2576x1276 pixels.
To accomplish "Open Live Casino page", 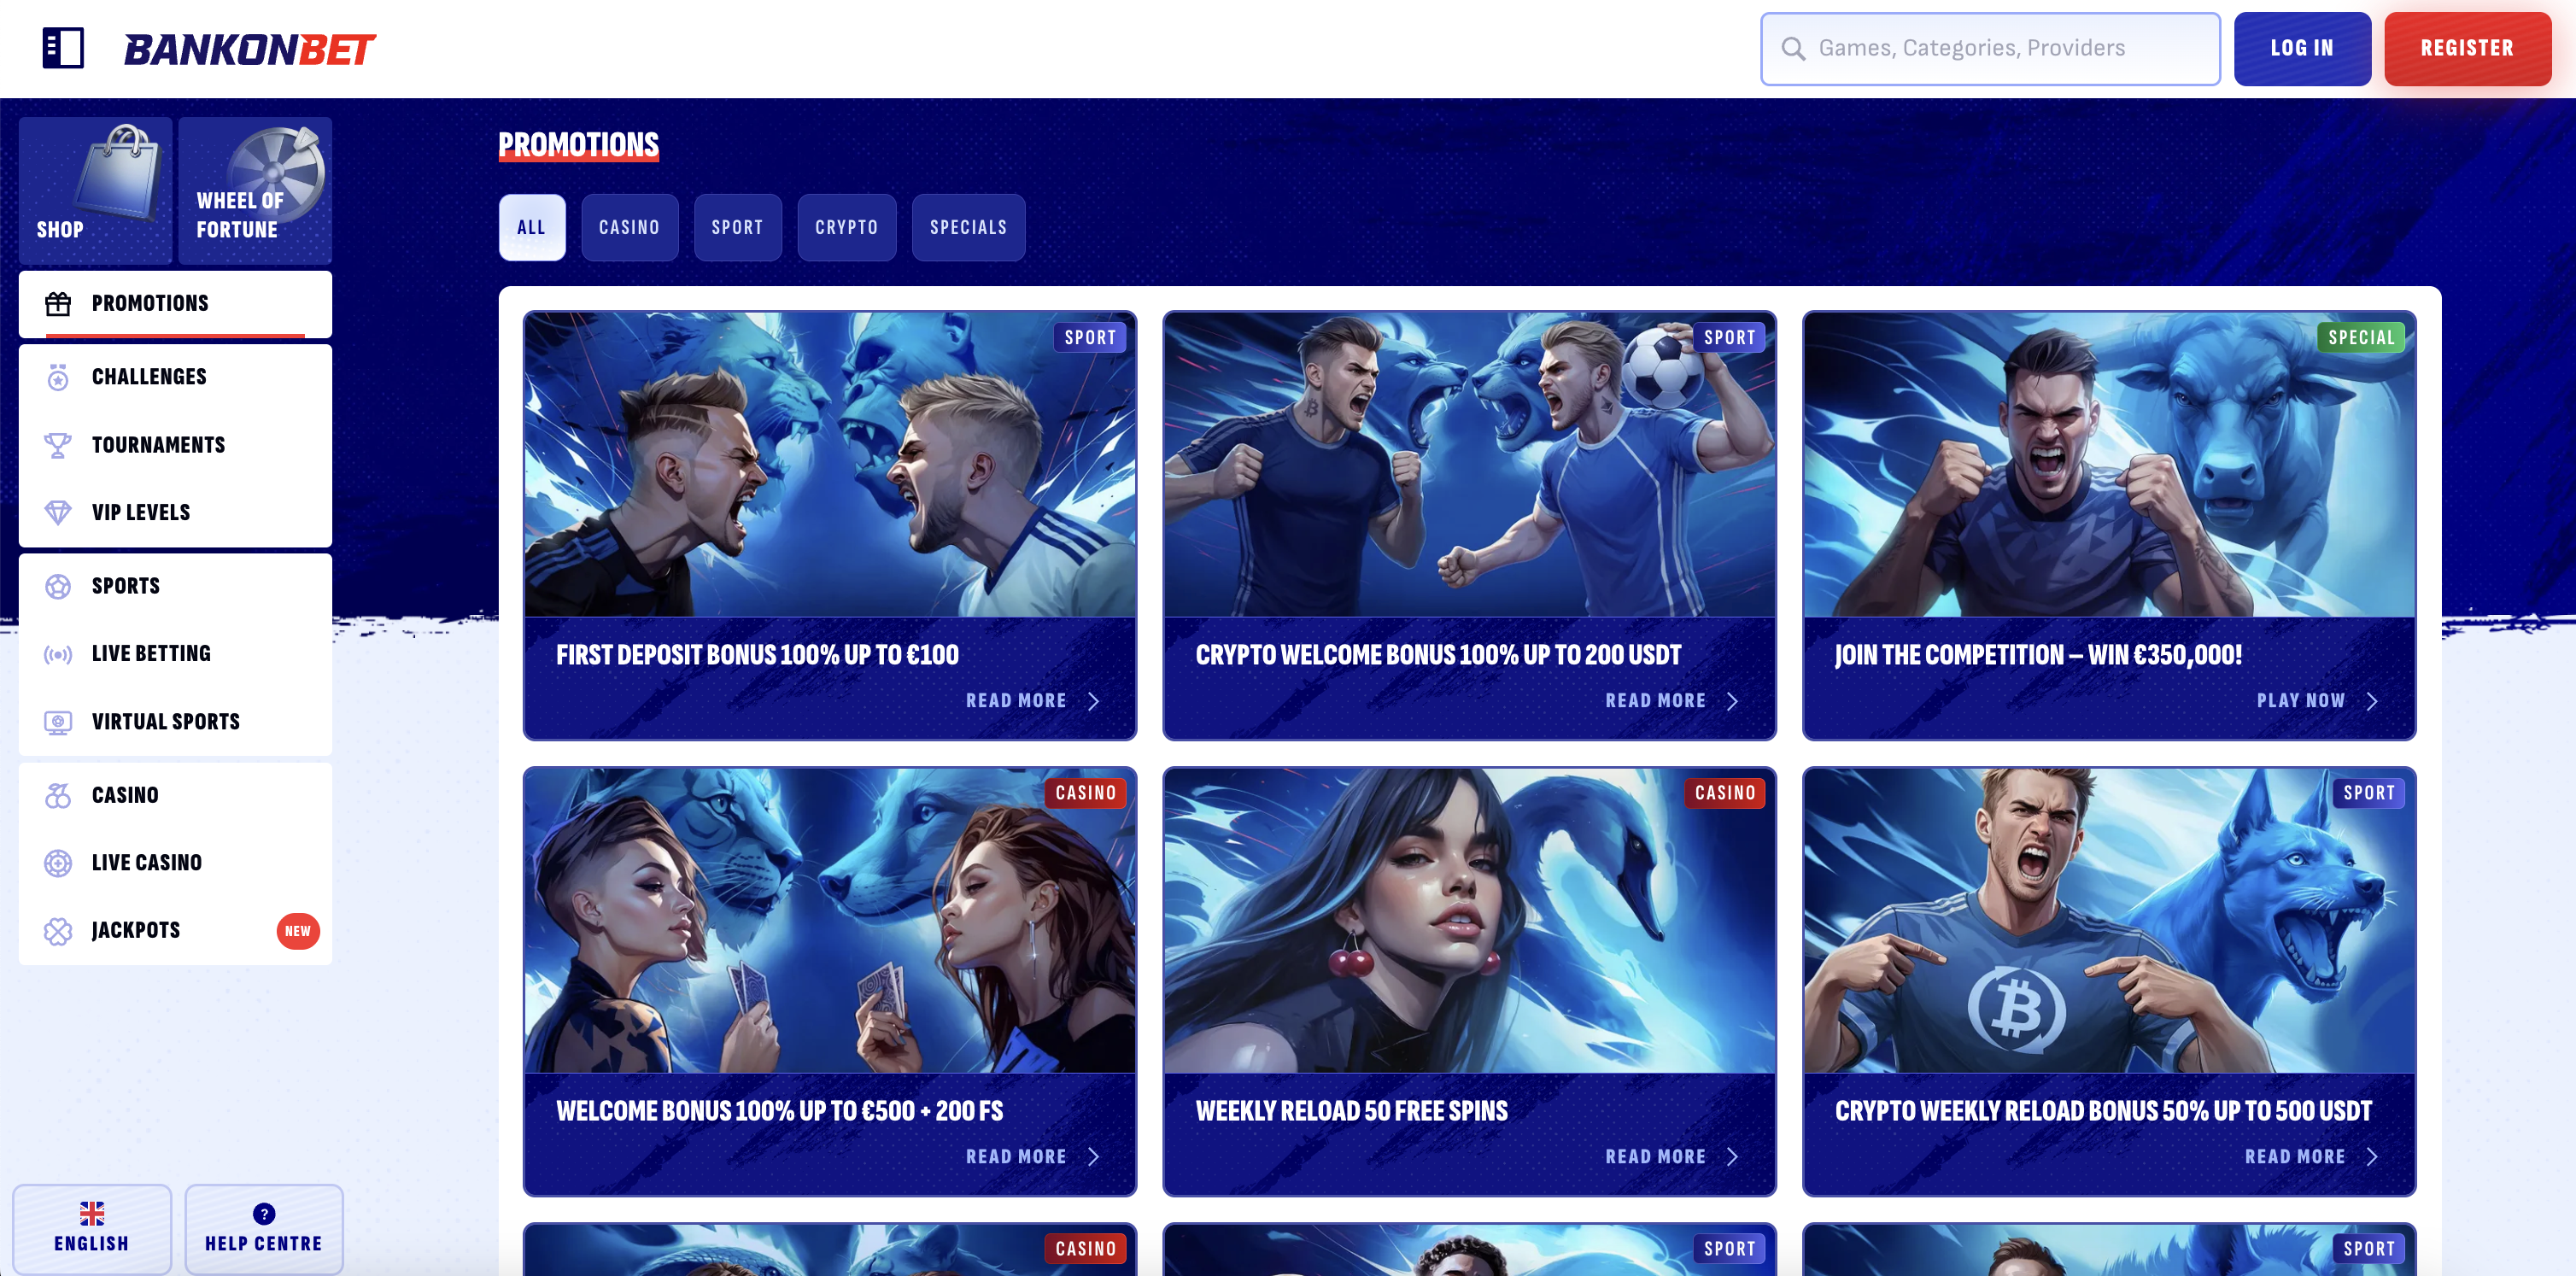I will coord(175,863).
